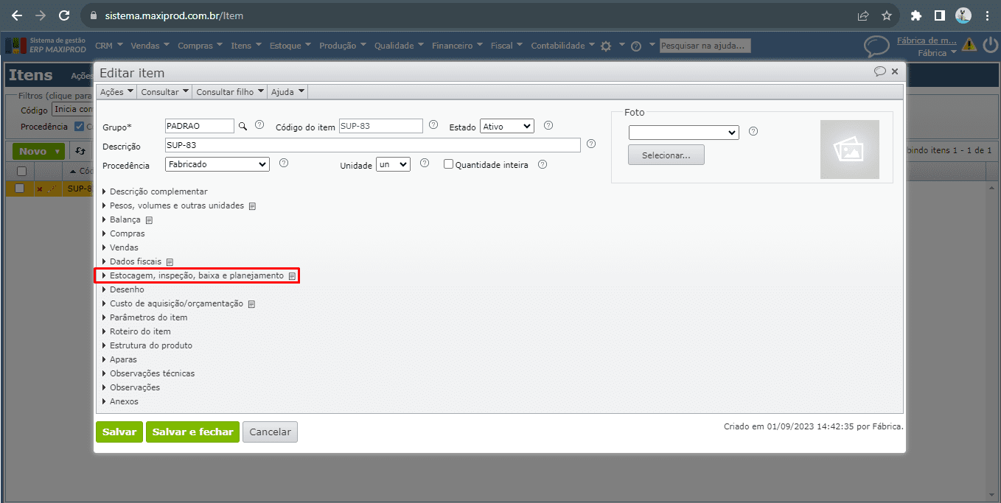Open the Unidade dropdown
This screenshot has width=1001, height=503.
tap(393, 164)
